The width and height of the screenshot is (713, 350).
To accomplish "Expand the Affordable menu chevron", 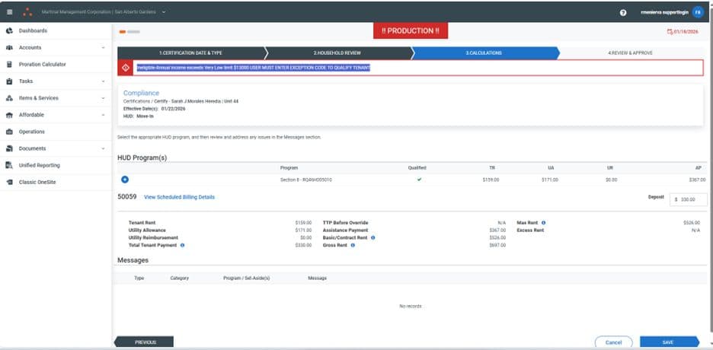I will (104, 116).
